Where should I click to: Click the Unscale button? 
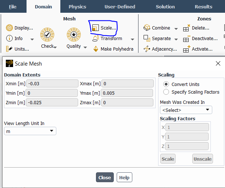click(202, 159)
